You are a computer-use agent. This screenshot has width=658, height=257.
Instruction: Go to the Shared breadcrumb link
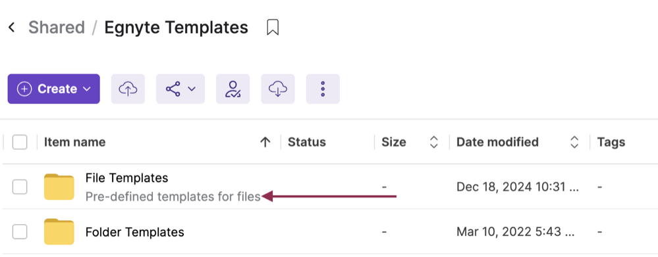tap(57, 28)
